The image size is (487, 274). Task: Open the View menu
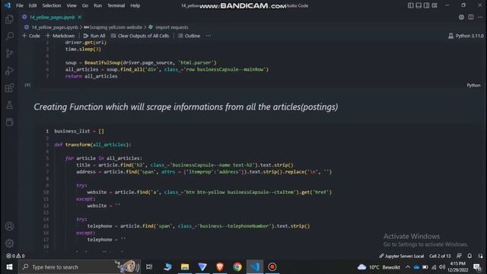[72, 5]
